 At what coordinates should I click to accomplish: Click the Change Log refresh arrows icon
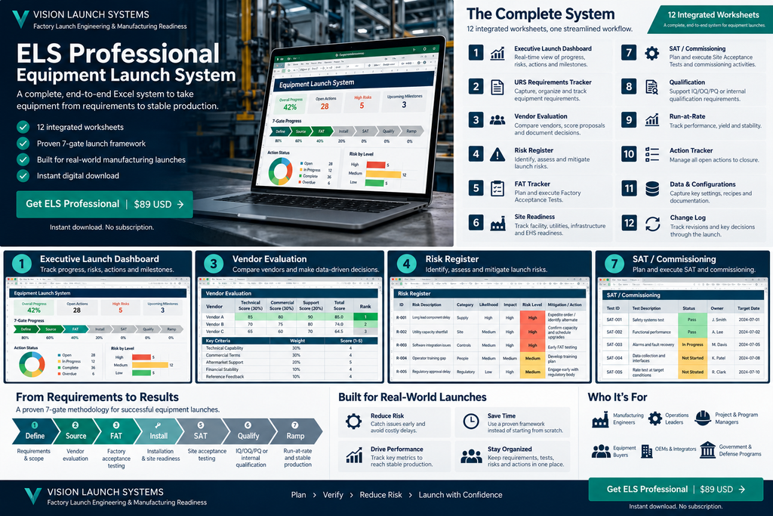pos(653,224)
